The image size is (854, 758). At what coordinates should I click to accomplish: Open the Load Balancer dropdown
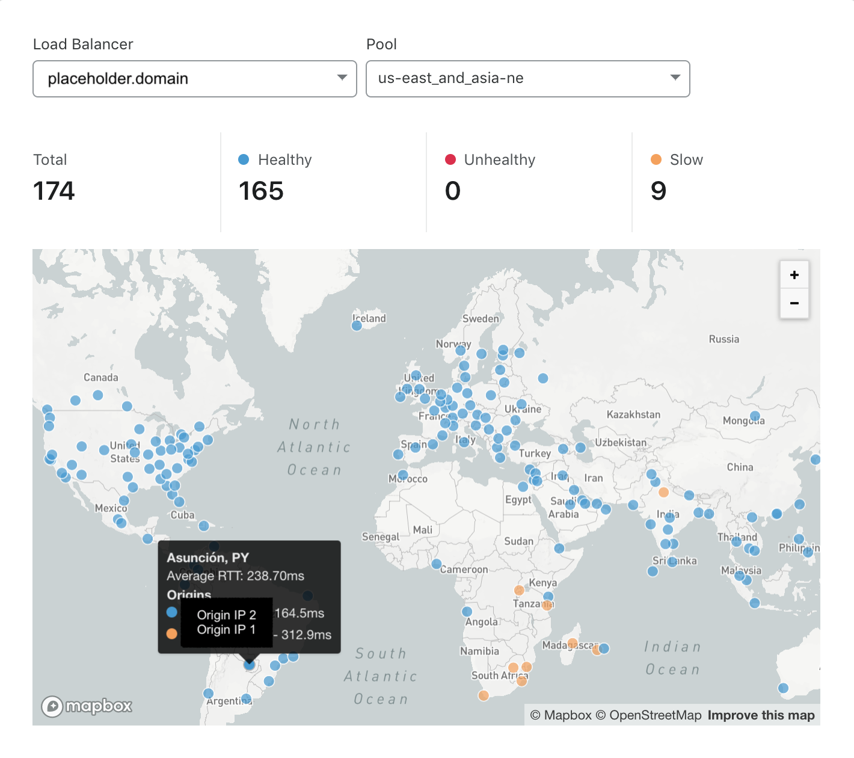pyautogui.click(x=194, y=79)
